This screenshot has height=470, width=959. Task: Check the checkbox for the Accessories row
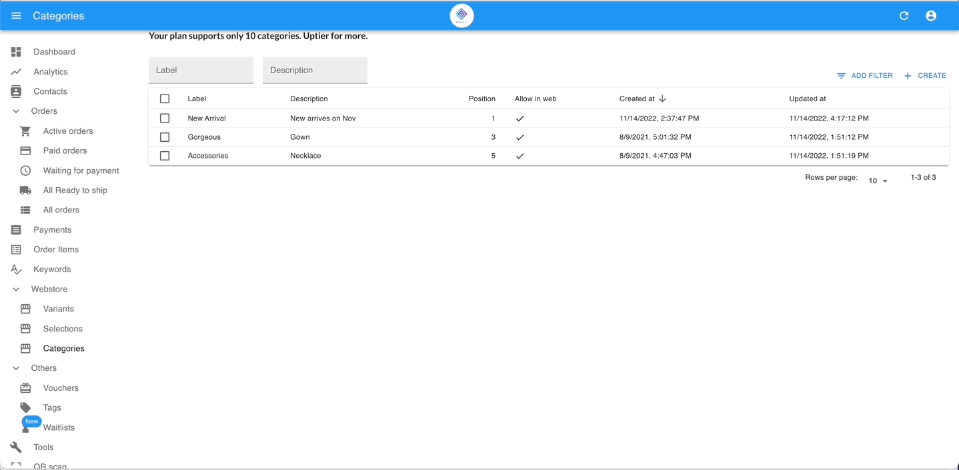(165, 155)
